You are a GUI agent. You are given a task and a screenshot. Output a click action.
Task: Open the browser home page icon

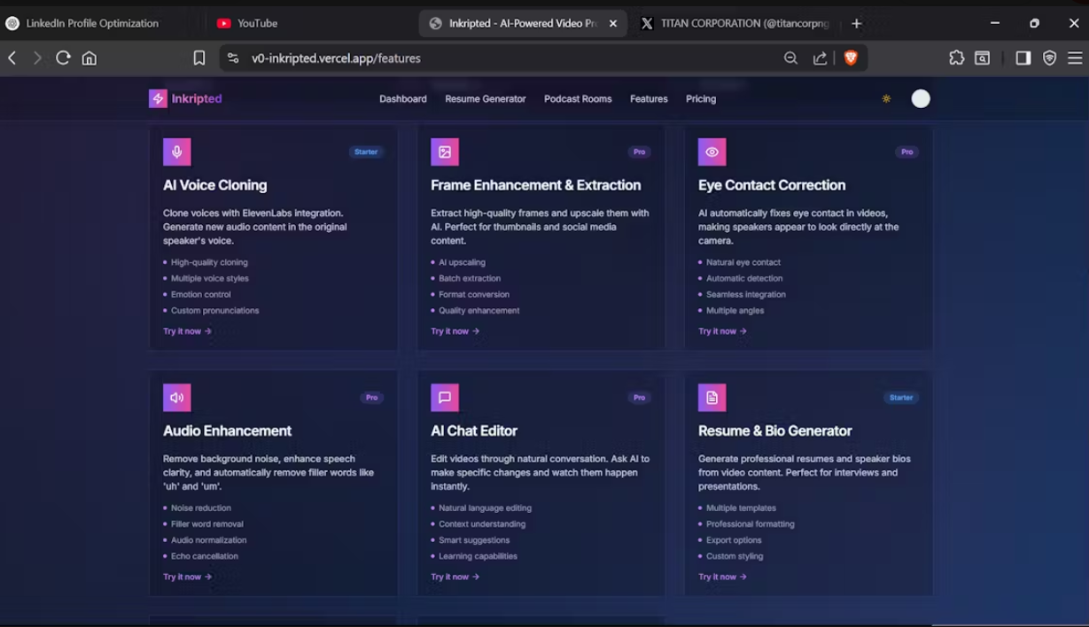point(89,58)
